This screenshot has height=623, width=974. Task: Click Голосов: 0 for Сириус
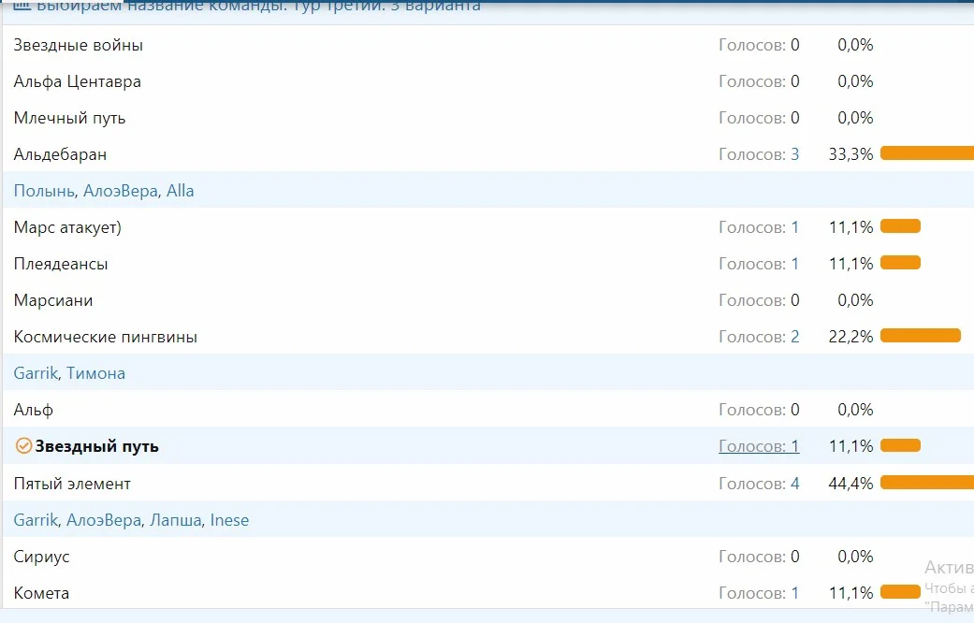pyautogui.click(x=759, y=557)
